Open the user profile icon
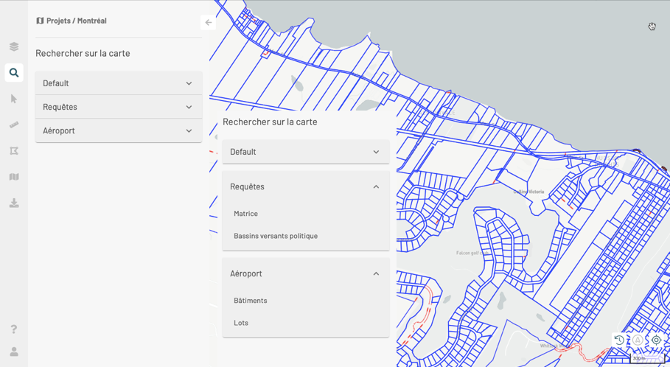This screenshot has height=367, width=670. (14, 352)
